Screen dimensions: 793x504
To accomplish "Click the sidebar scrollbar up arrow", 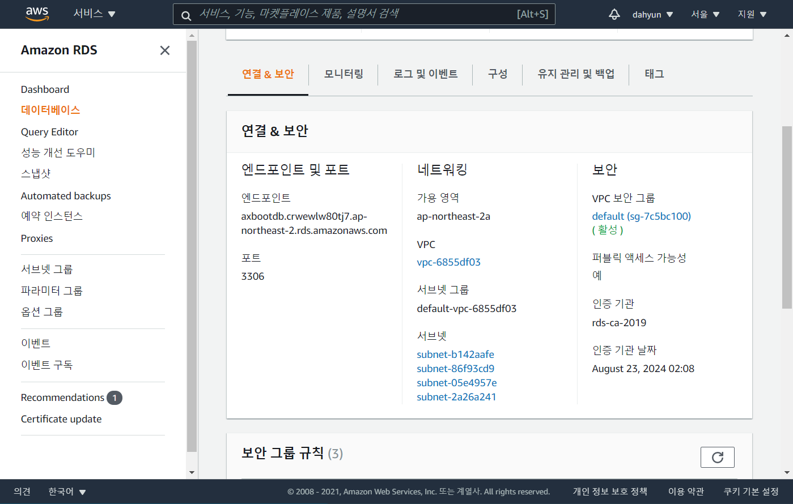I will point(192,35).
